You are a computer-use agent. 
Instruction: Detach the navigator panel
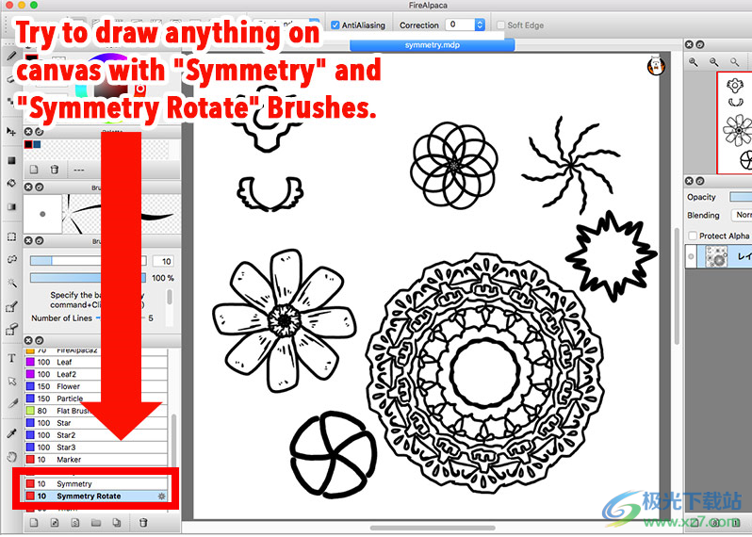coord(700,44)
